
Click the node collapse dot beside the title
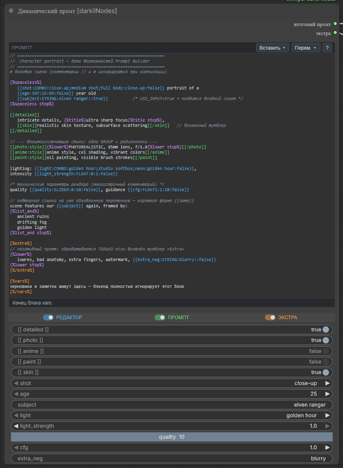11,11
